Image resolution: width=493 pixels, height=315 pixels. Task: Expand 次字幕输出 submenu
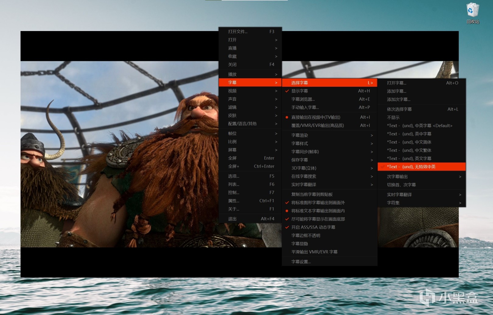[x=422, y=177]
